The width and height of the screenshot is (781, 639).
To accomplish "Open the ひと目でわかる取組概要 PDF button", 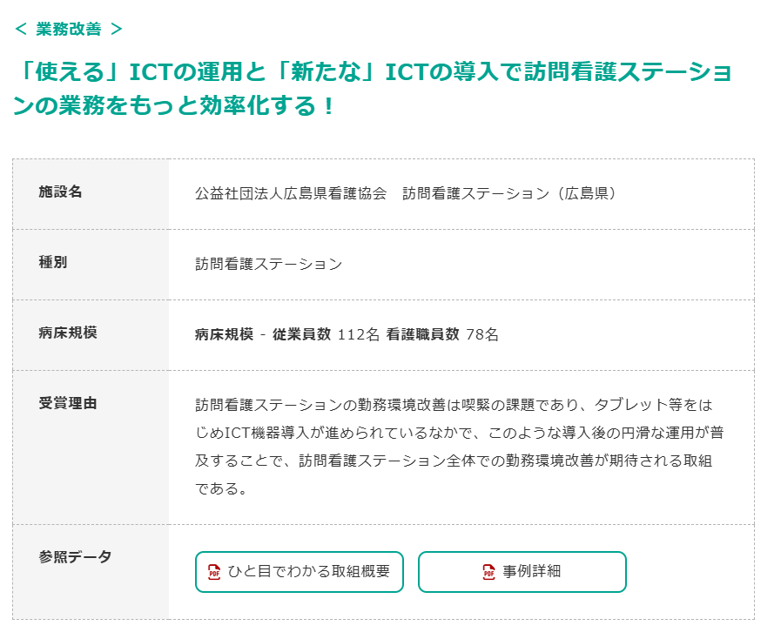I will [x=300, y=572].
